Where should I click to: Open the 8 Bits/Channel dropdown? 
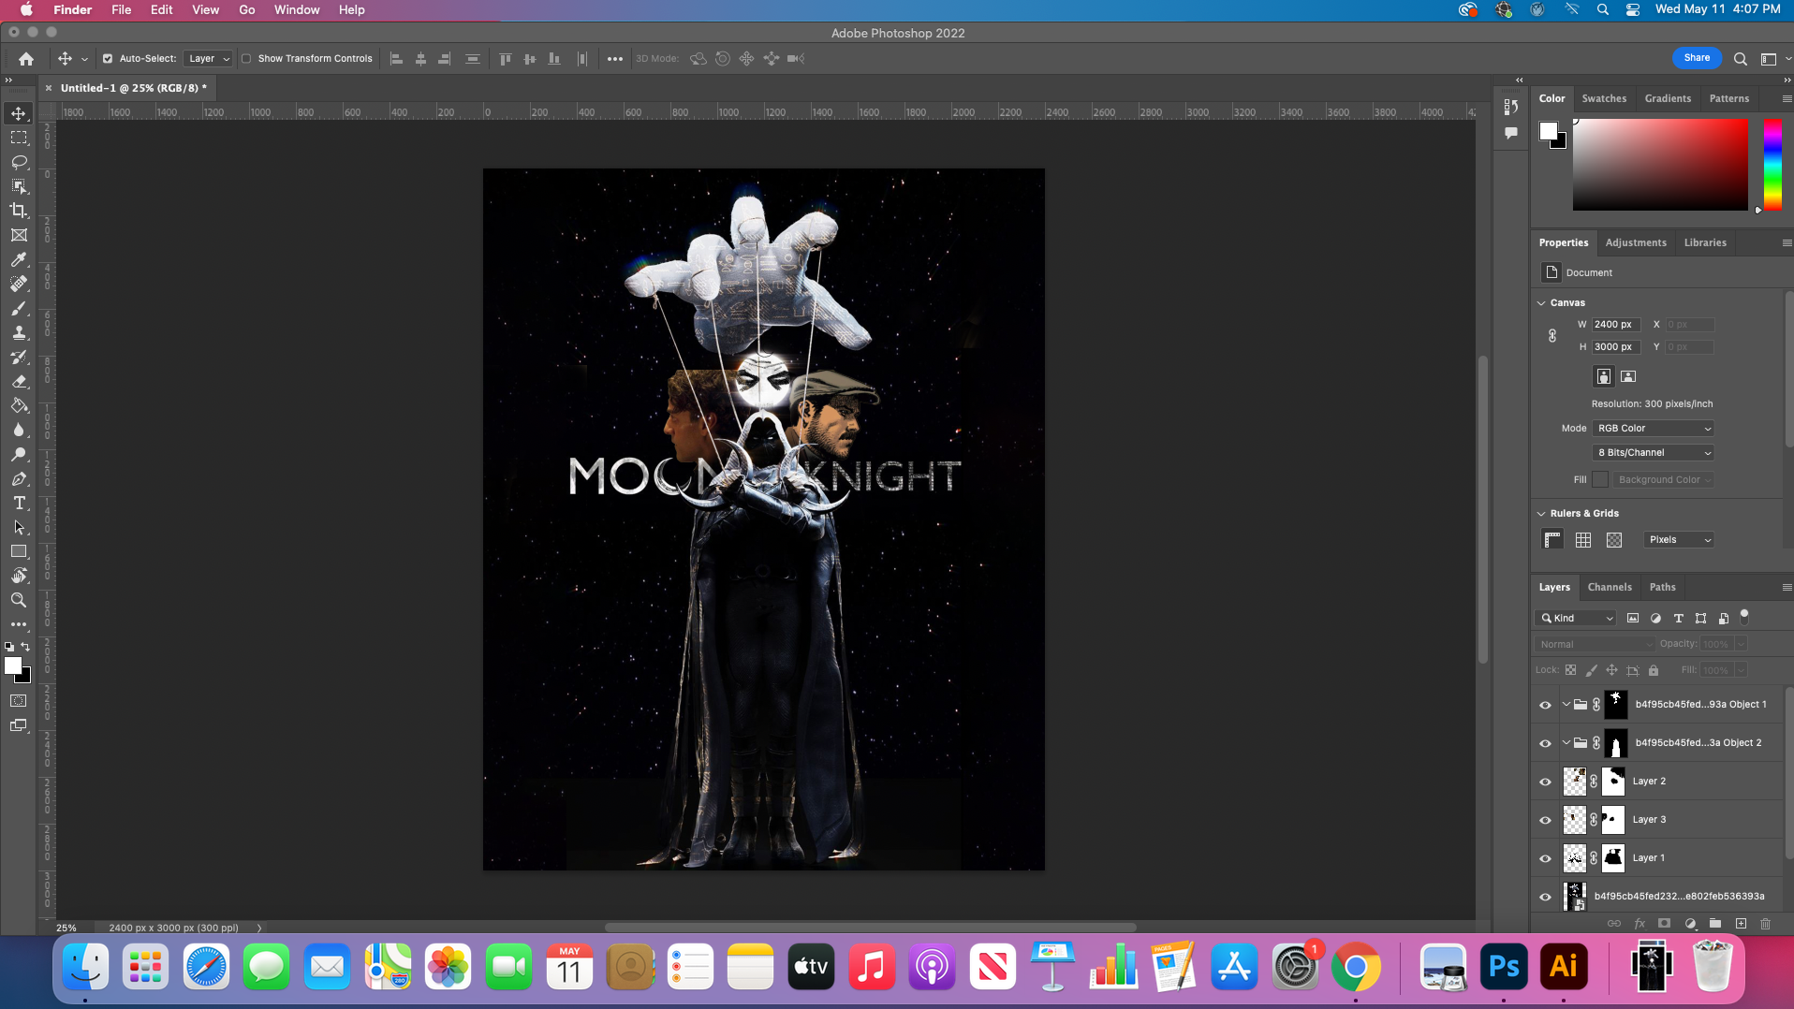coord(1654,453)
